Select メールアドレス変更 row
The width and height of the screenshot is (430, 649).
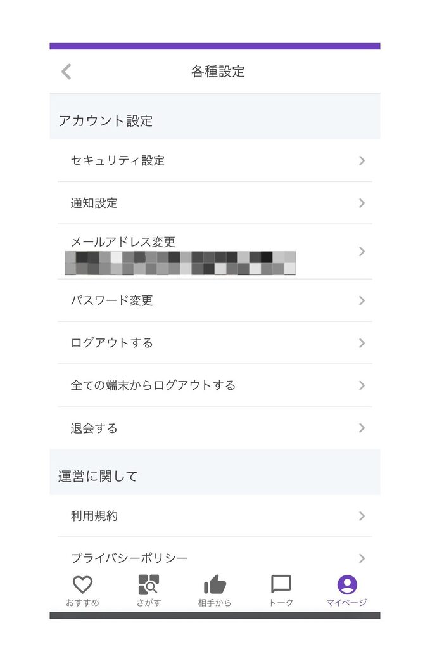(123, 242)
